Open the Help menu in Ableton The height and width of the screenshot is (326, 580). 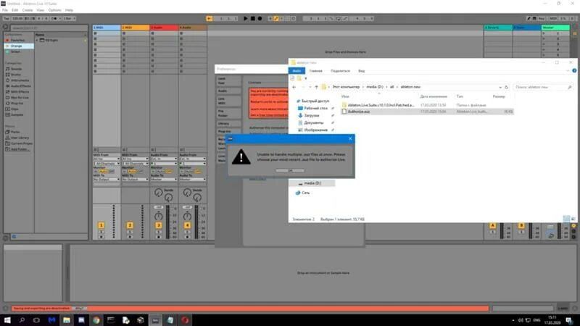[69, 10]
